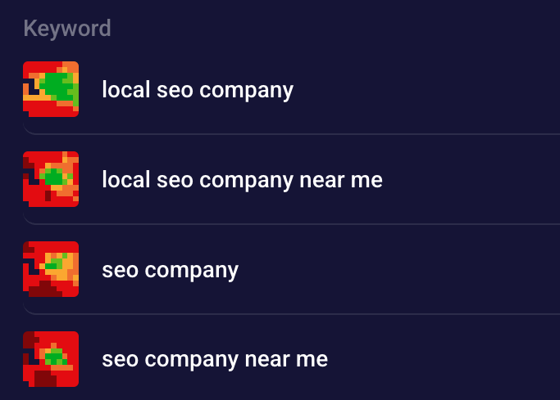Open the 'local seo company near me' keyword
The image size is (560, 400).
pyautogui.click(x=242, y=179)
